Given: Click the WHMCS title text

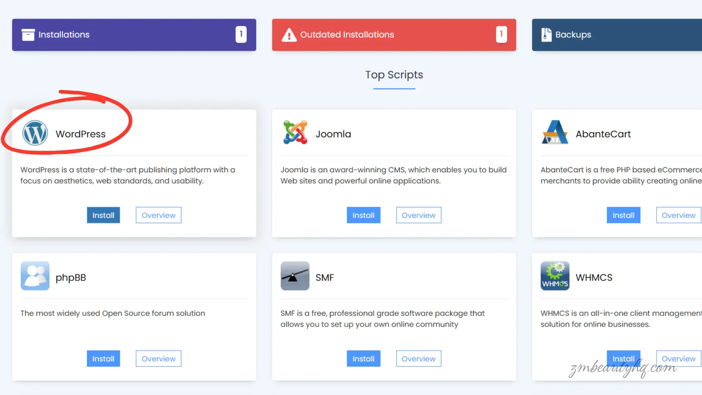Looking at the screenshot, I should tap(594, 278).
